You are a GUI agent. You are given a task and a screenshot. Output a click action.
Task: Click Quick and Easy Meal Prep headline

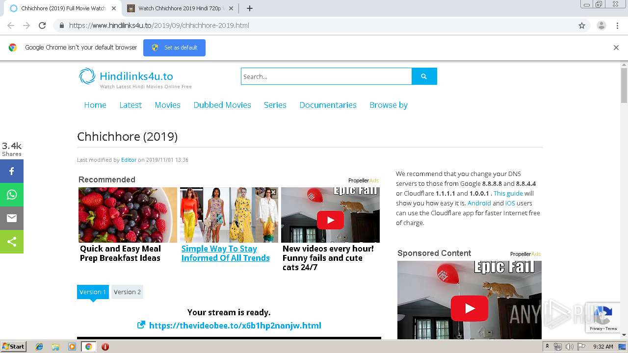click(121, 253)
